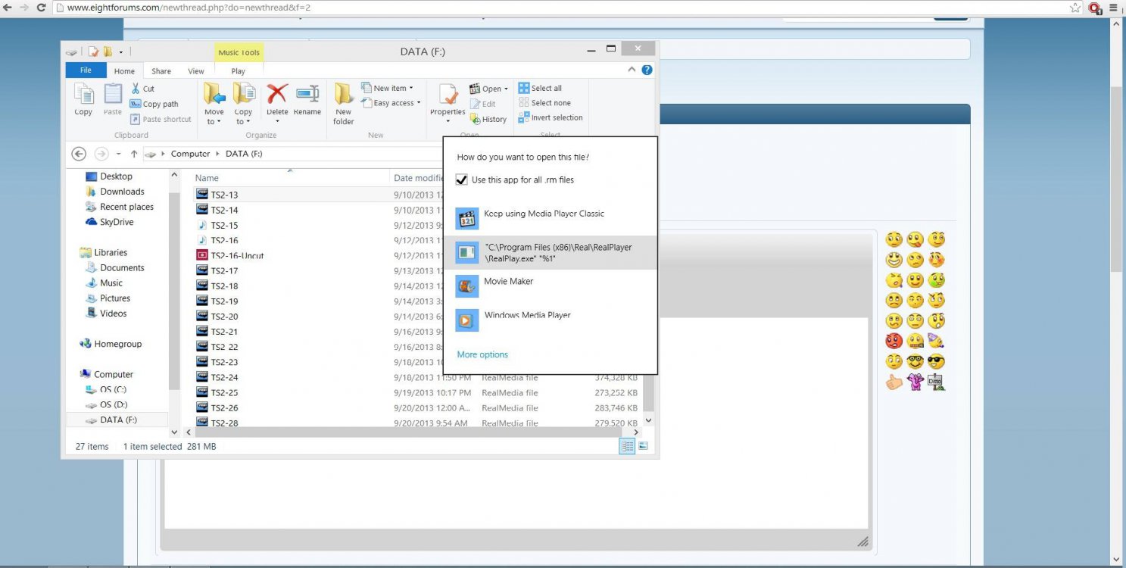Open recent locations dropdown arrow
Viewport: 1126px width, 568px height.
click(x=119, y=154)
